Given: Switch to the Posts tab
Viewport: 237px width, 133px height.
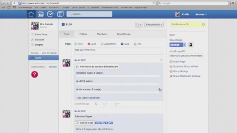Looking at the screenshot, I should pyautogui.click(x=67, y=34).
